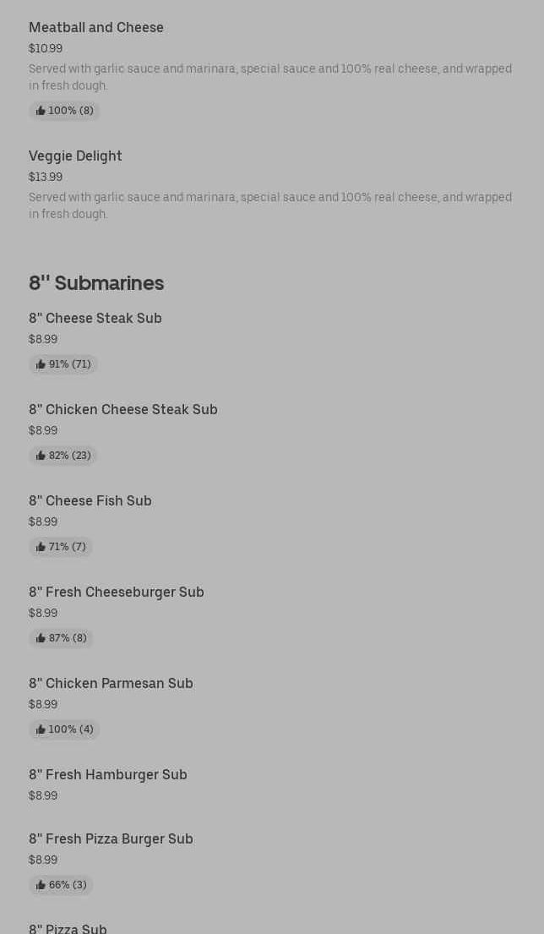Select the 8" Fresh Hamburger Sub
The width and height of the screenshot is (544, 934).
point(108,775)
